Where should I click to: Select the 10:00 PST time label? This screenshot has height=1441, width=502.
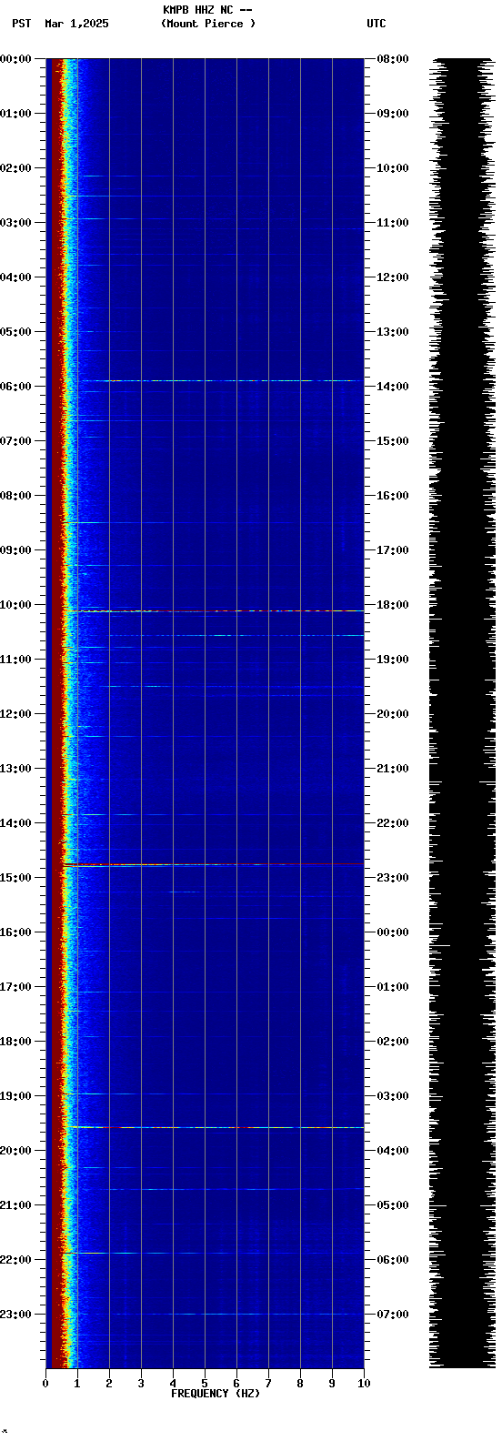(x=15, y=605)
